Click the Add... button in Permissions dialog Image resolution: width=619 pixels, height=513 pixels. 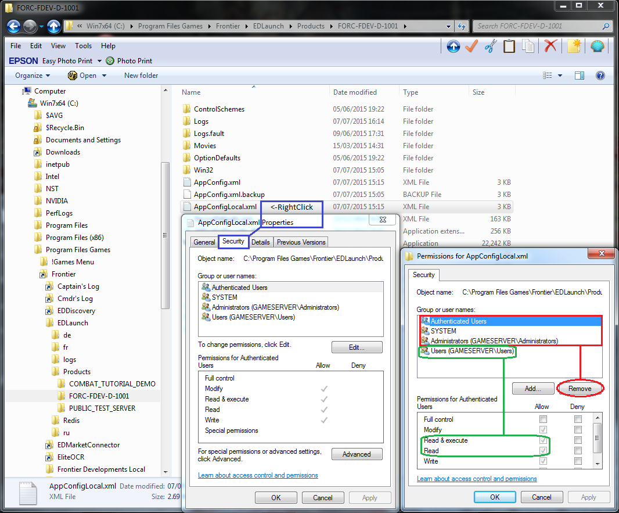tap(533, 389)
